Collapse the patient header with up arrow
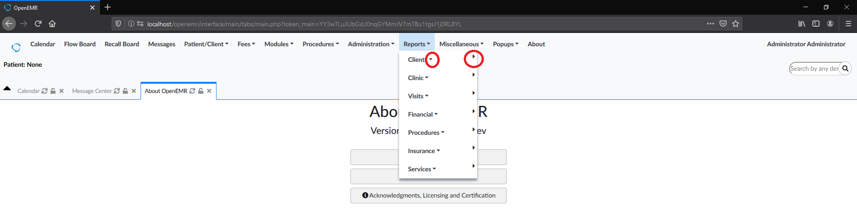 7,88
